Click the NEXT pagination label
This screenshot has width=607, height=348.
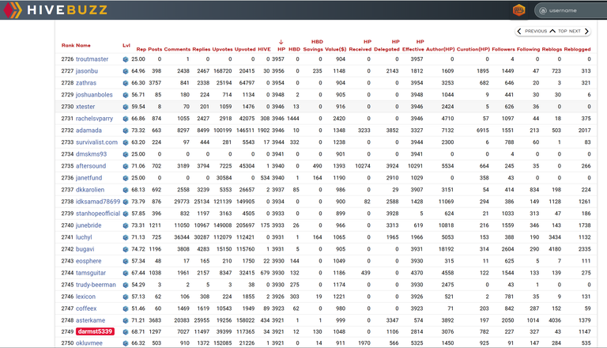coord(575,31)
